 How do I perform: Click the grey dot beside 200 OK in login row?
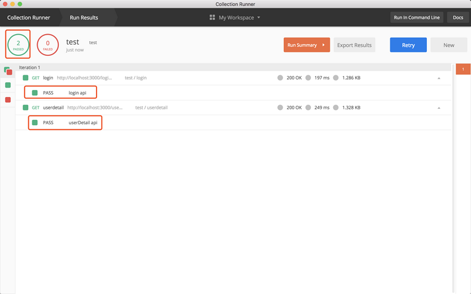tap(280, 78)
